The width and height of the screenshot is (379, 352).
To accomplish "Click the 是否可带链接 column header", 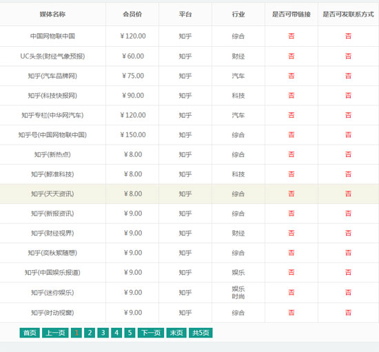I will click(x=291, y=14).
